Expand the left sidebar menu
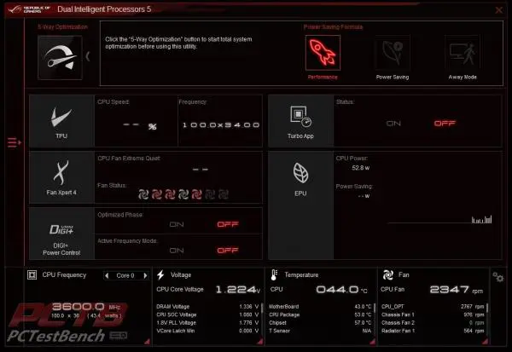512x352 pixels. point(14,142)
